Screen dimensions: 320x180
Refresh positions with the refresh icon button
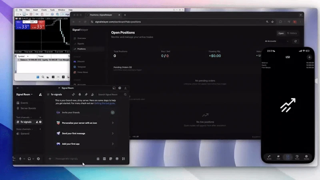point(296,41)
